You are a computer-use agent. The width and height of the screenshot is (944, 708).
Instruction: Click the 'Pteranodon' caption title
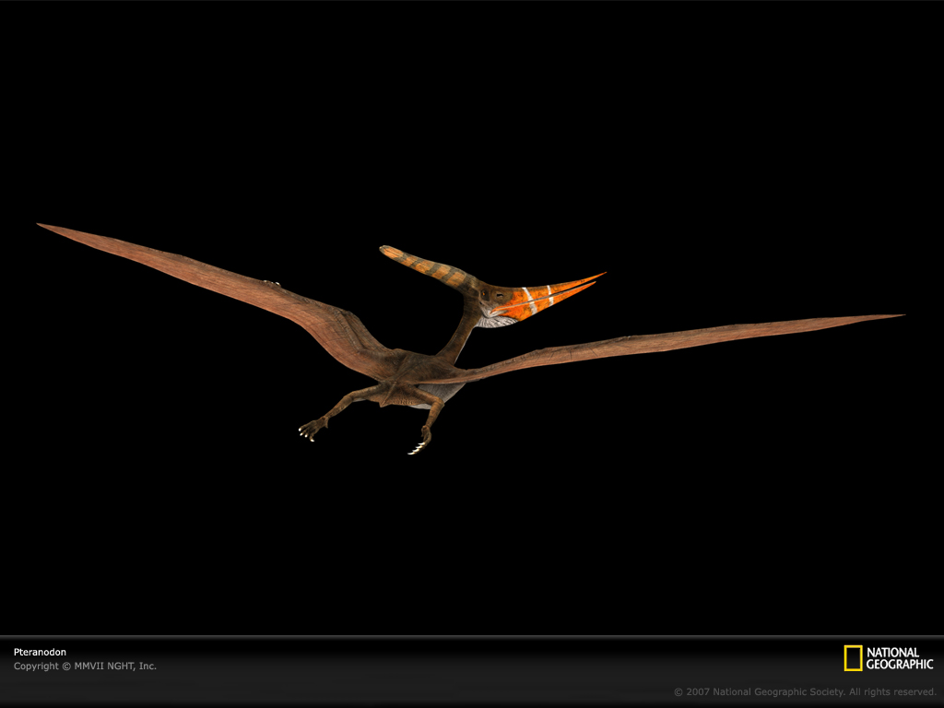click(x=40, y=652)
